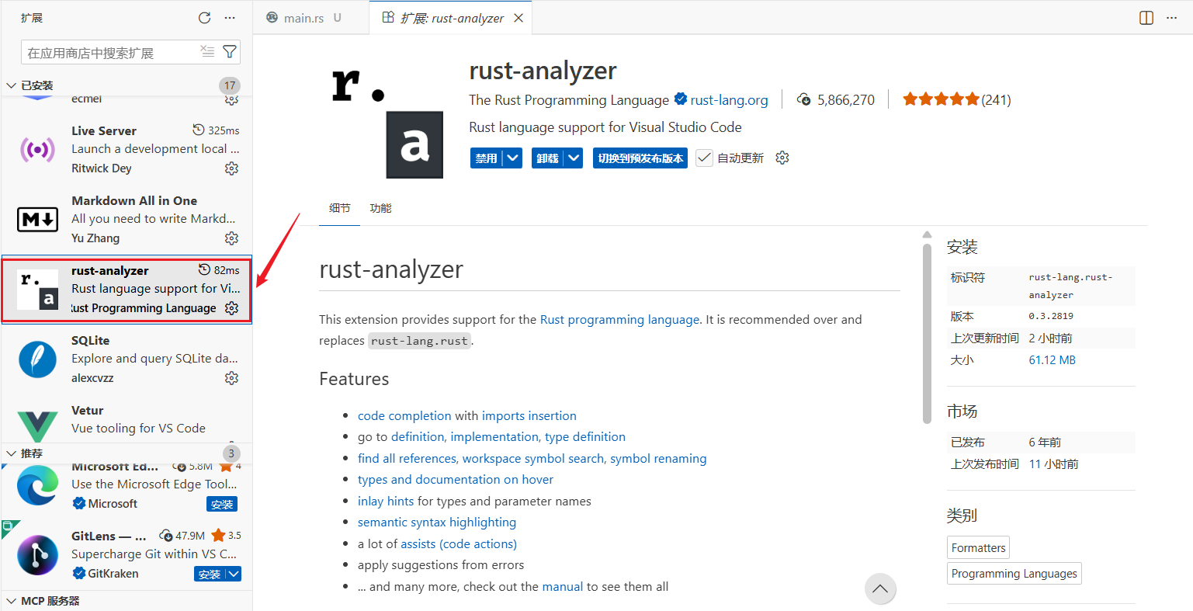Open extensions panel more actions menu
The image size is (1193, 611).
230,18
